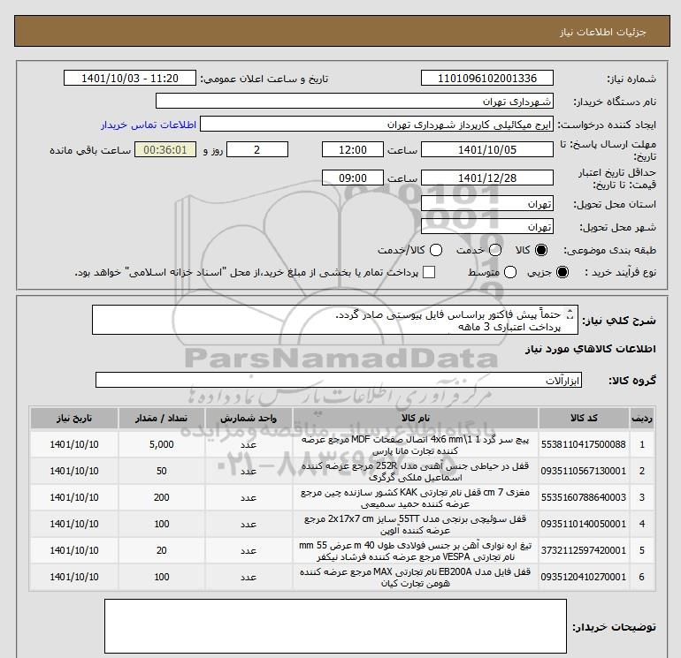This screenshot has height=658, width=681.
Task: Select the متوسط purchase type radio
Action: tap(510, 272)
